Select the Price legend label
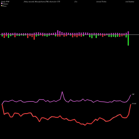Screen dimensions: 139x139 click(x=4, y=6)
